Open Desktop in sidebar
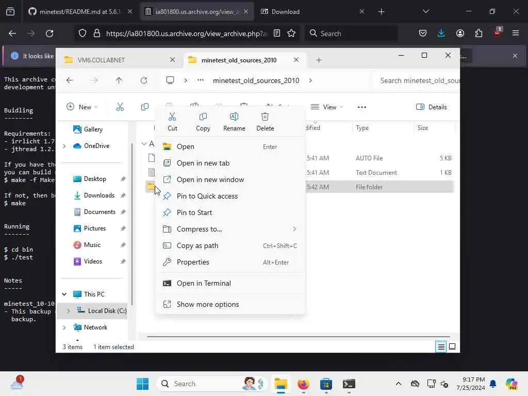Viewport: 528px width, 396px height. pyautogui.click(x=95, y=179)
